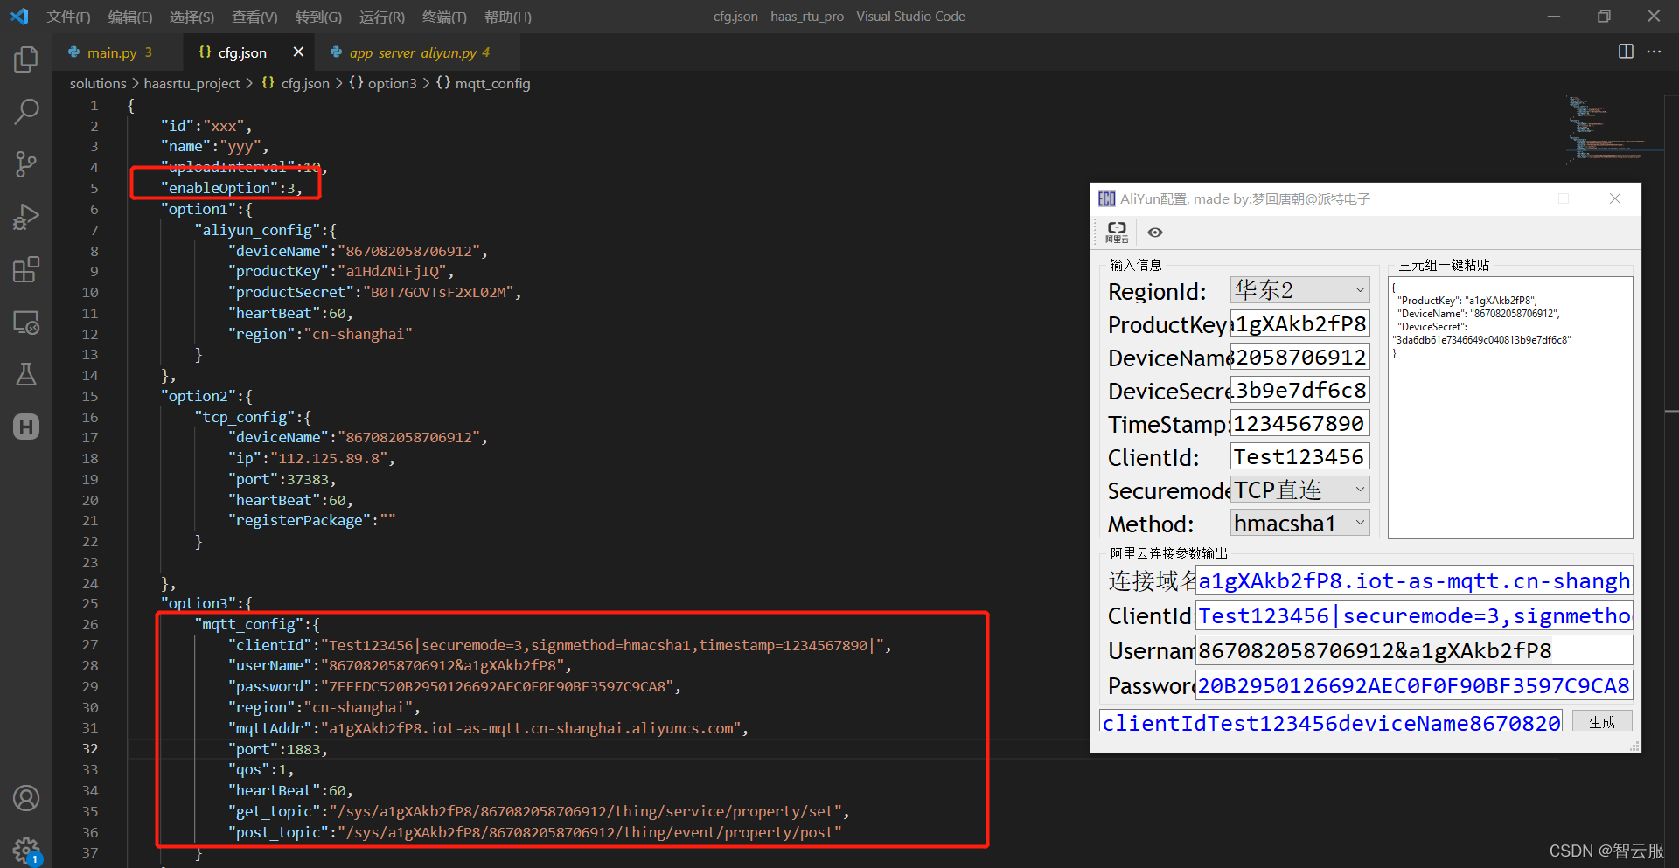The width and height of the screenshot is (1679, 868).
Task: Click the "productSecret" line
Action: [374, 292]
